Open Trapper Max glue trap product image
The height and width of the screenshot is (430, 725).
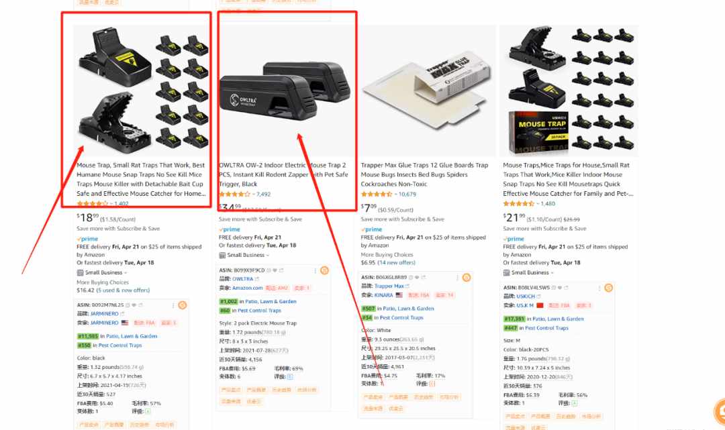point(428,91)
